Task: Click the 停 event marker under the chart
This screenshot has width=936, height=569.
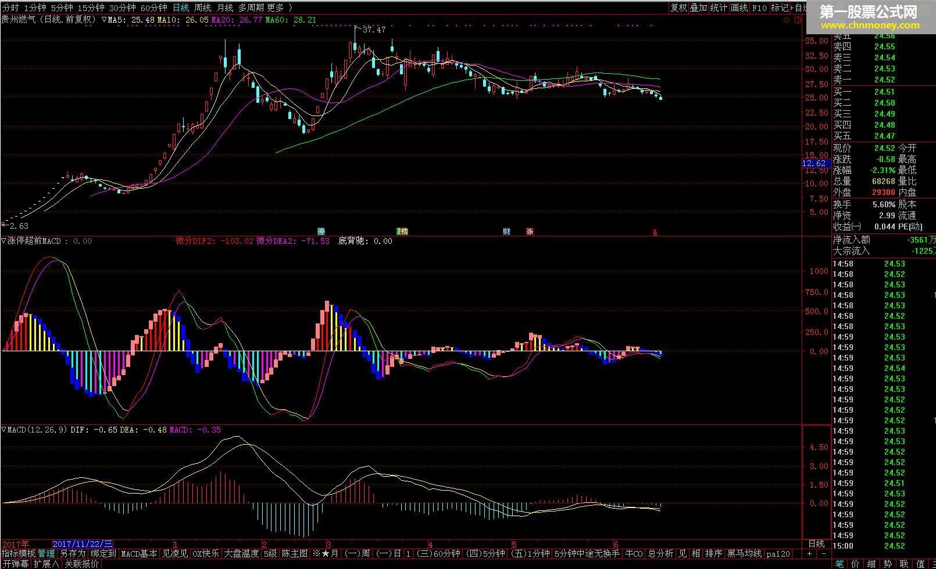Action: (x=321, y=232)
